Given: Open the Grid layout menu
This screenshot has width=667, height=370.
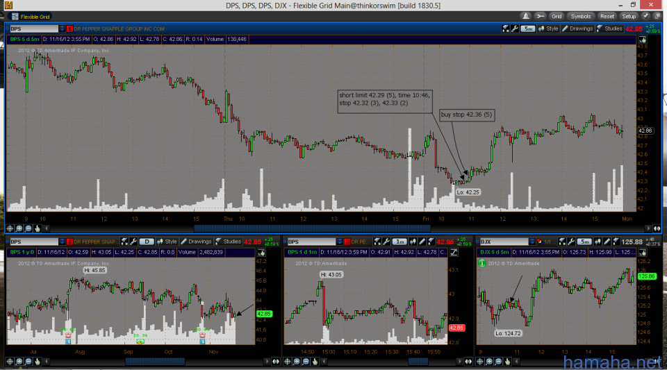Looking at the screenshot, I should (557, 16).
